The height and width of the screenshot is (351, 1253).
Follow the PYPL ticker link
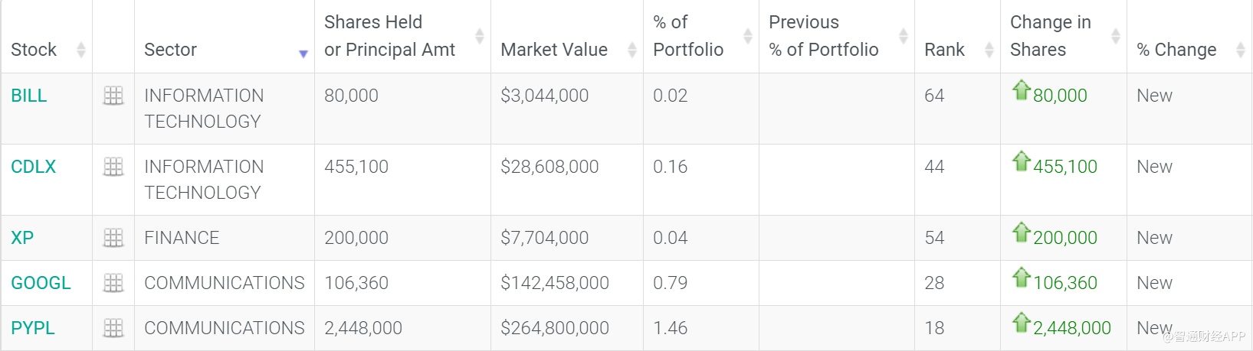click(33, 328)
